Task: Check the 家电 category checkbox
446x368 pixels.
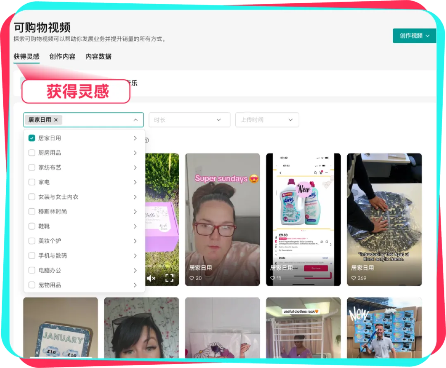Action: 31,182
